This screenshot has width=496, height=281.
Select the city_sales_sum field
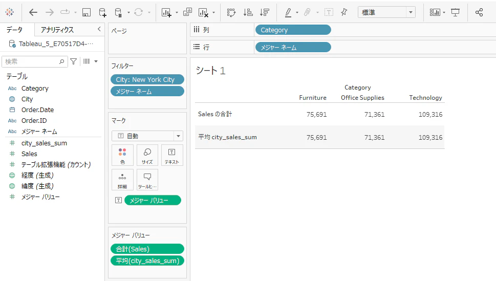[x=44, y=143]
